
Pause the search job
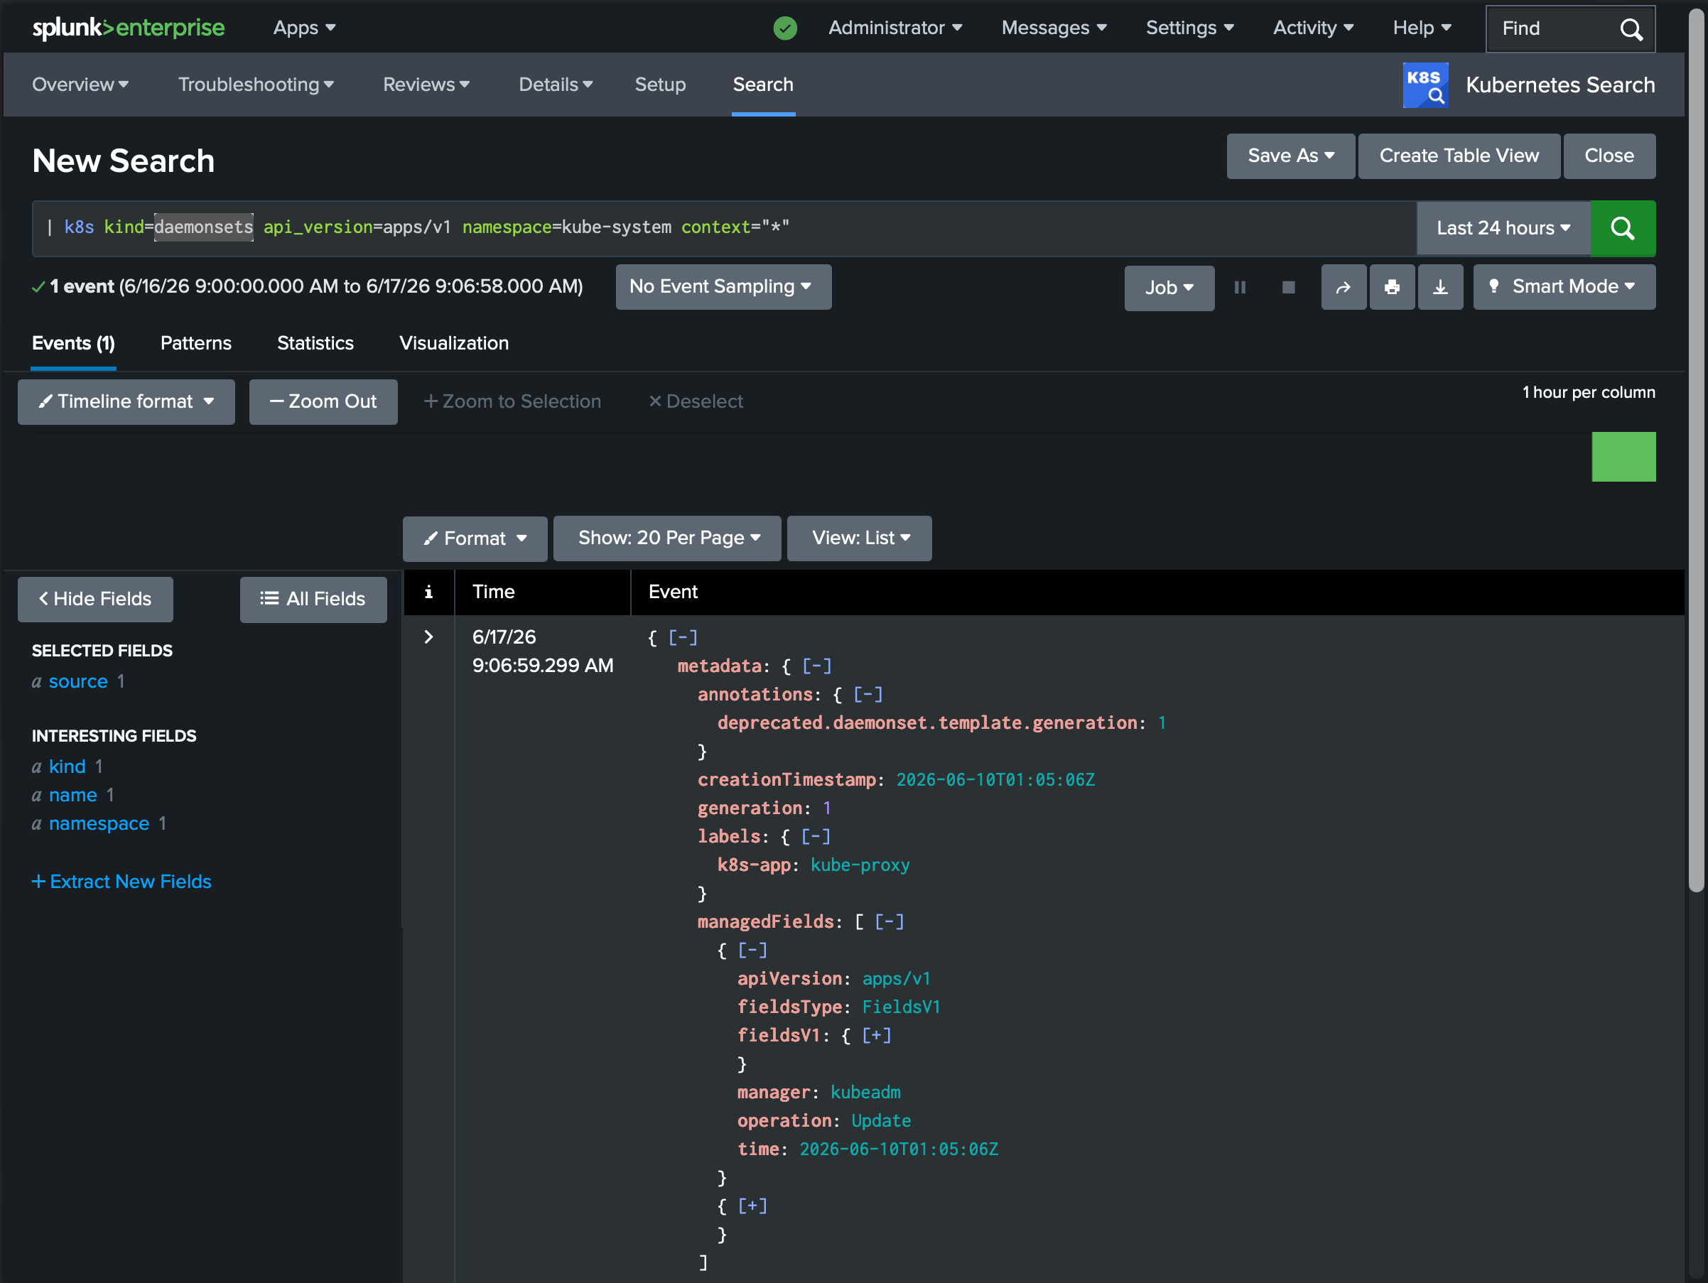point(1239,288)
